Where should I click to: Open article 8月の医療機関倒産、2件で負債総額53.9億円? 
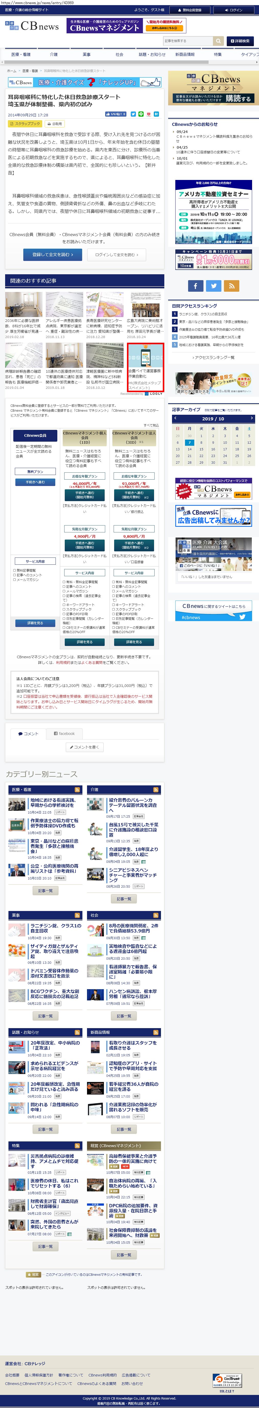133,928
